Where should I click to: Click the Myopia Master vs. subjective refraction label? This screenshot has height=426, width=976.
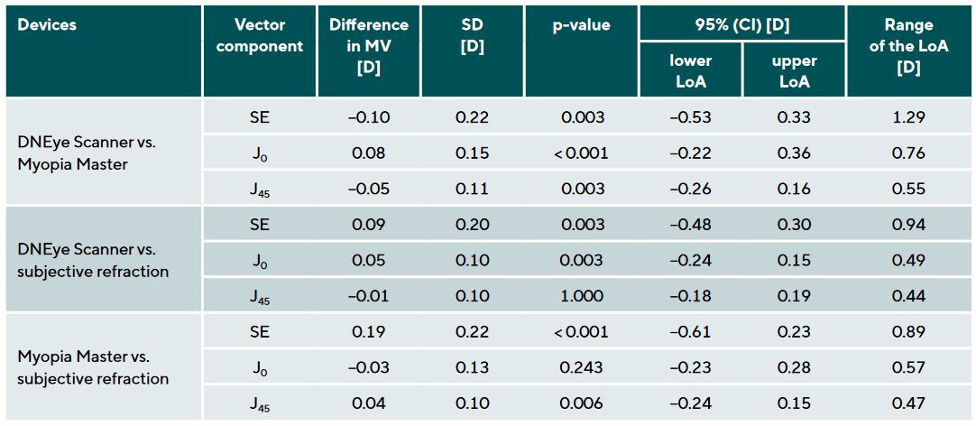93,367
